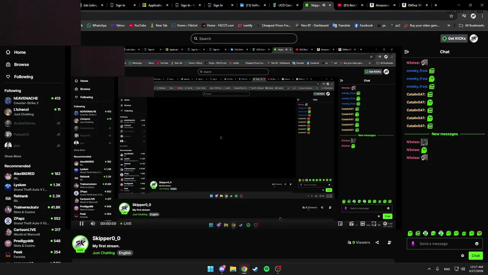Open AlexBIGRED recommended channel

point(32,176)
